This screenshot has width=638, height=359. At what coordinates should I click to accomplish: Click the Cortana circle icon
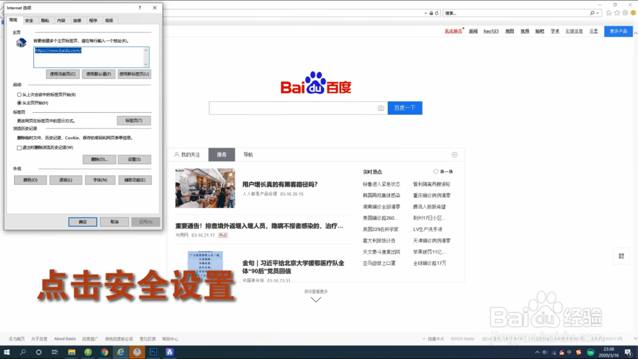pos(39,352)
